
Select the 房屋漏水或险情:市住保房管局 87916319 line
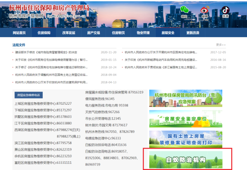point(114,92)
